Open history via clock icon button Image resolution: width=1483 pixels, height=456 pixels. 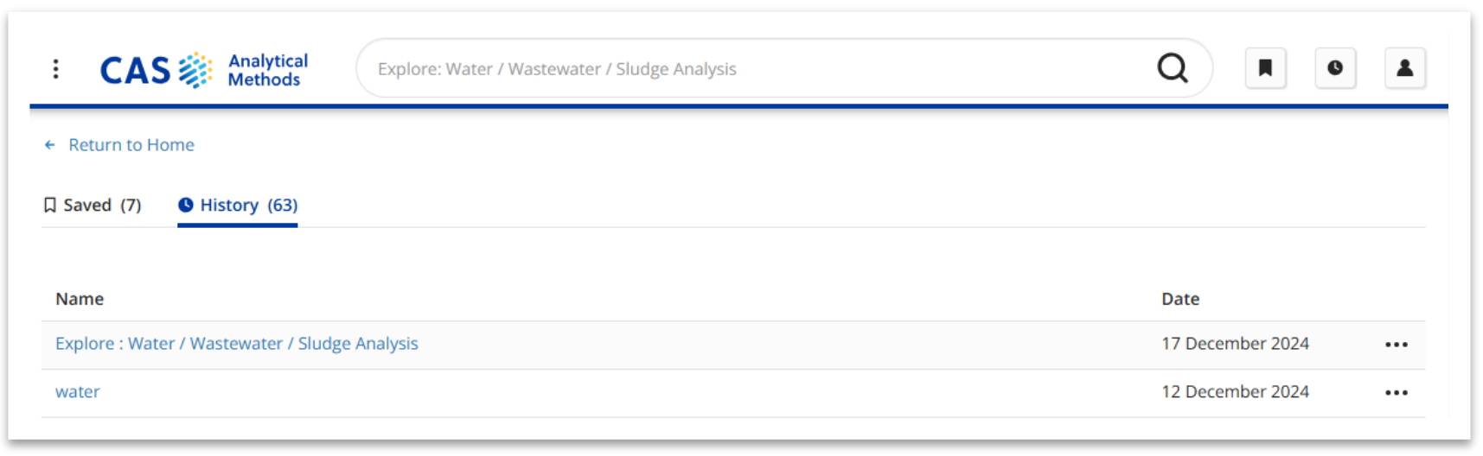(1335, 68)
